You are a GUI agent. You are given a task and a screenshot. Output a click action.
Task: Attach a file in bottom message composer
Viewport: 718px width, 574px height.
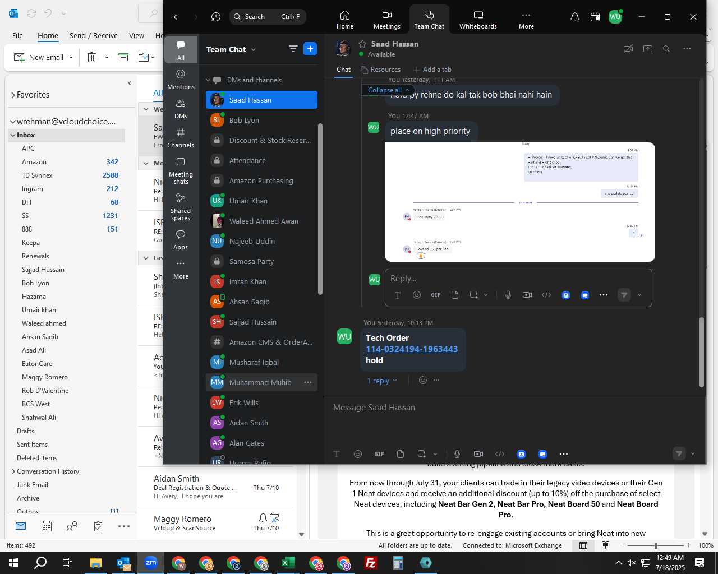[x=401, y=454]
